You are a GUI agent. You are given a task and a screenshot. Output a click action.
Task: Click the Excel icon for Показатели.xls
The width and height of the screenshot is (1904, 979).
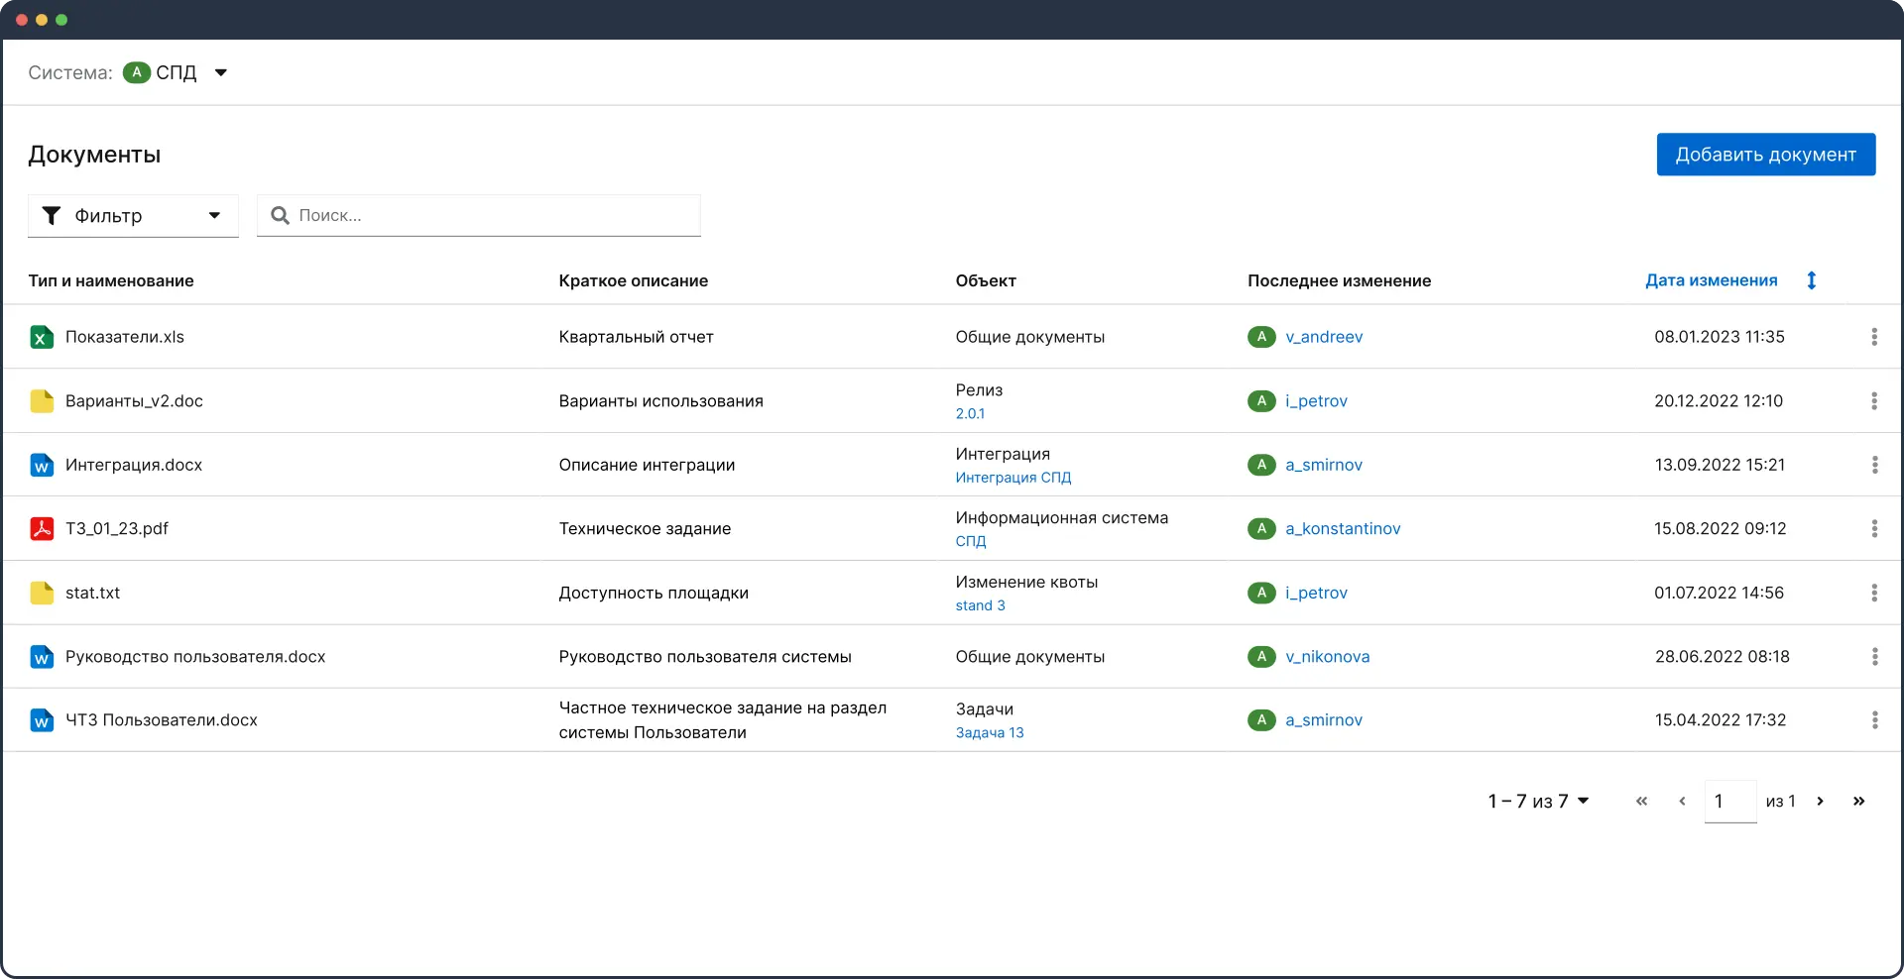[x=41, y=337]
